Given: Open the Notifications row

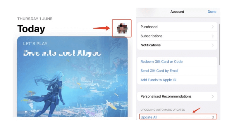Looking at the screenshot, I should tap(177, 45).
